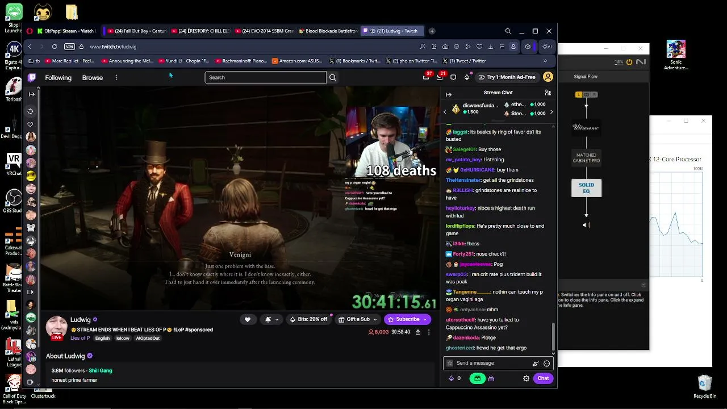Open the Aria AI browser button
Viewport: 727px width, 409px height.
[x=547, y=47]
